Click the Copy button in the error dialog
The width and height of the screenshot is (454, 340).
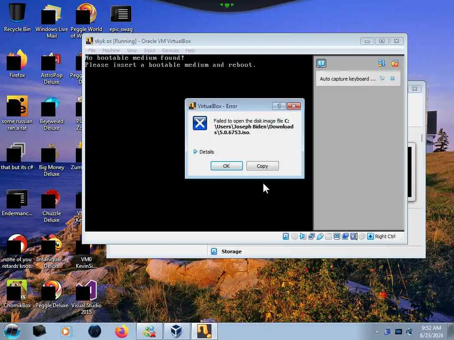(262, 166)
